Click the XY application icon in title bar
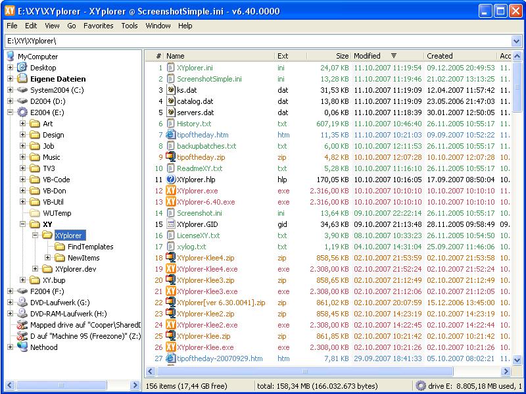Viewport: 526px width, 394px height. (10, 11)
